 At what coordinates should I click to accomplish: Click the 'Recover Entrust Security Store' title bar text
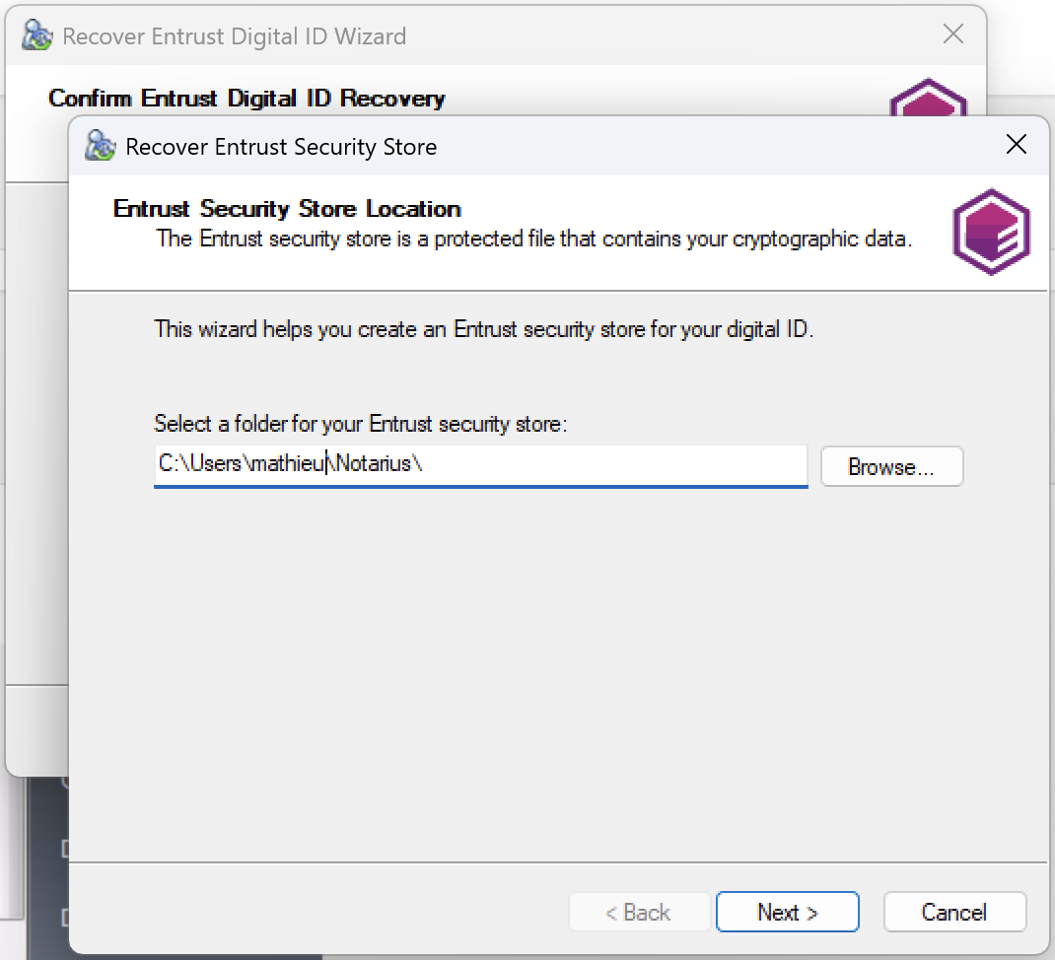(281, 147)
